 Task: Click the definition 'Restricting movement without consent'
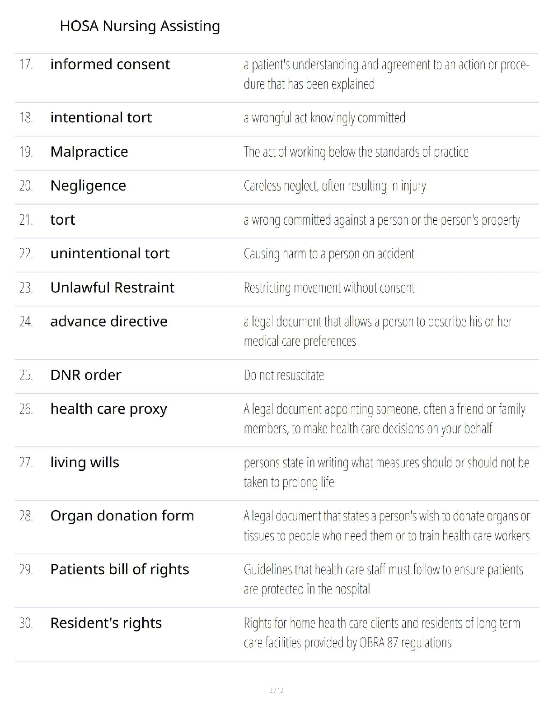(x=329, y=288)
